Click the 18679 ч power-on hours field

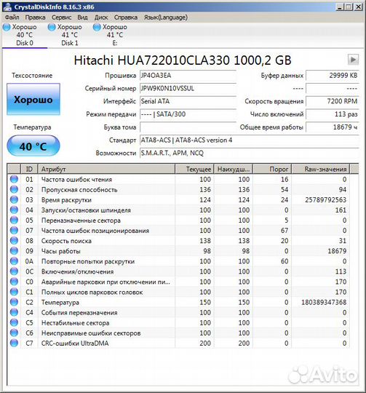[x=333, y=127]
